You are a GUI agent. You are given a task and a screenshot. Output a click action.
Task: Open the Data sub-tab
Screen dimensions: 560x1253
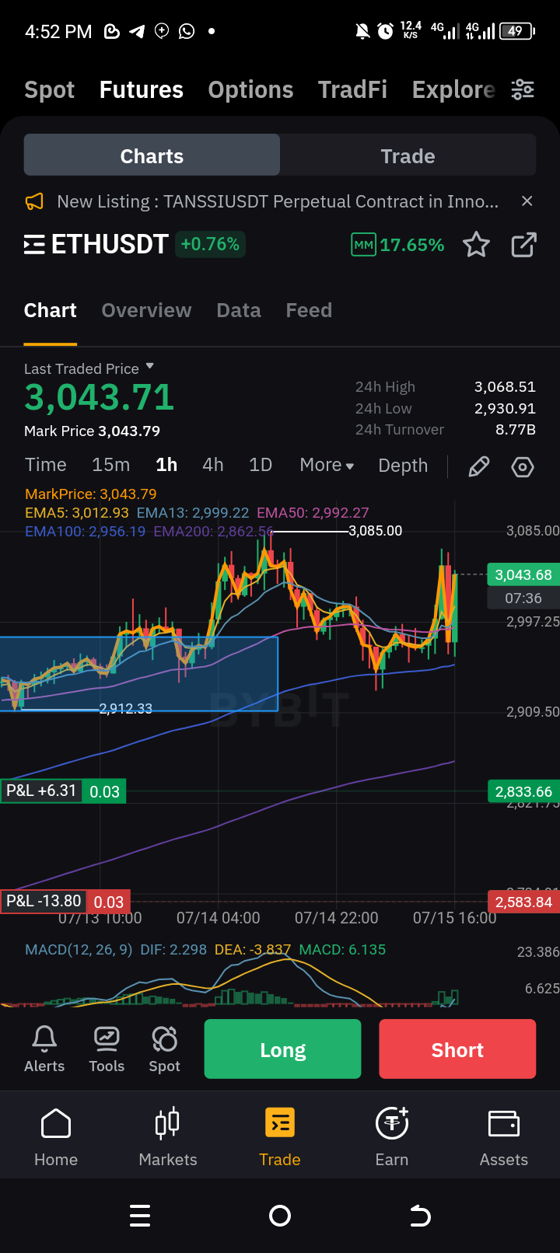click(x=239, y=310)
